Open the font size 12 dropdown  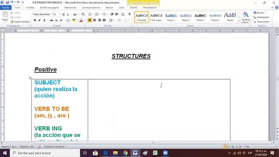[x=60, y=14]
